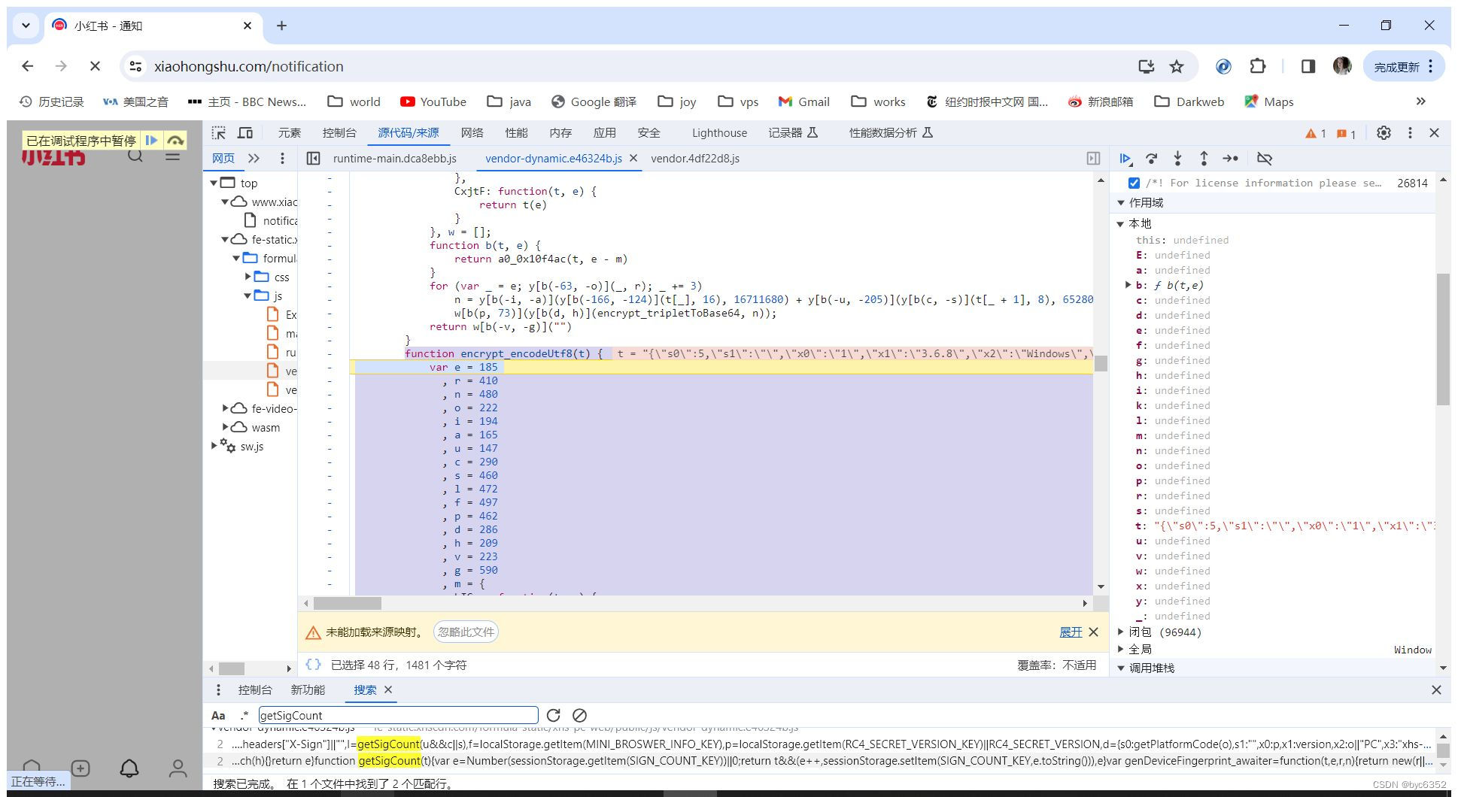Open the vendor.4df22d8.js file tab
This screenshot has width=1458, height=797.
click(x=695, y=159)
